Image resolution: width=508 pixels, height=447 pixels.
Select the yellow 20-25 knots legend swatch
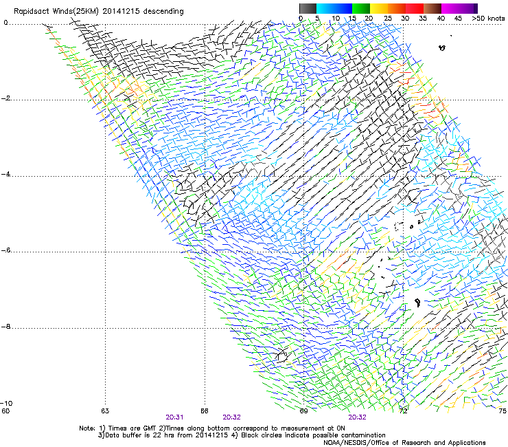pos(379,8)
